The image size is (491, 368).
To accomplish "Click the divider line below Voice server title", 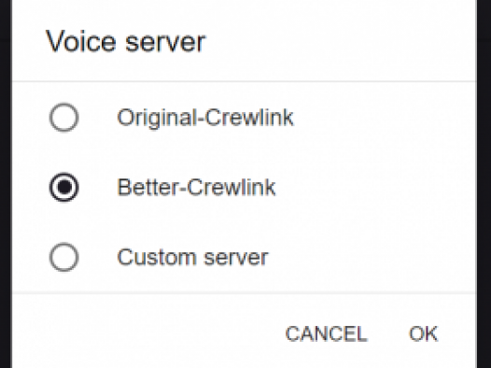I will pos(245,81).
